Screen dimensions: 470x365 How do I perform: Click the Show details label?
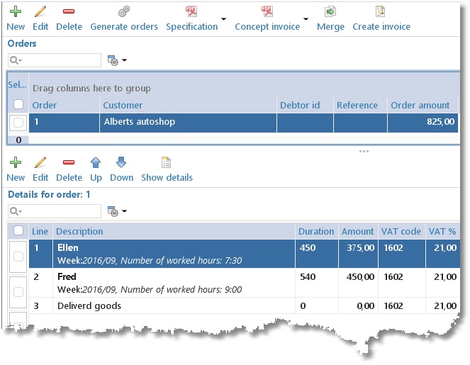pos(167,177)
